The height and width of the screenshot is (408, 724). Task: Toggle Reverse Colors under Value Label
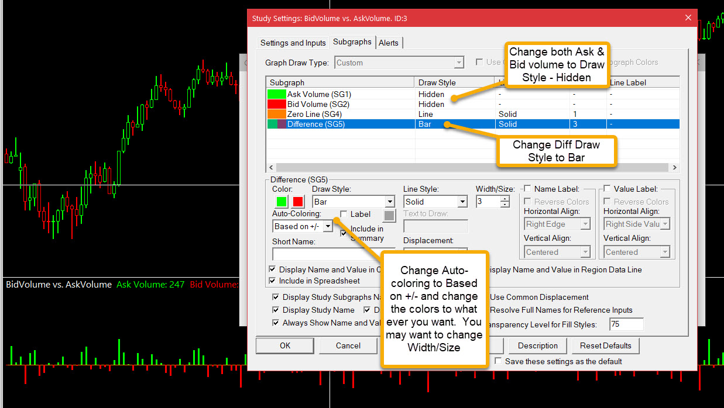607,202
